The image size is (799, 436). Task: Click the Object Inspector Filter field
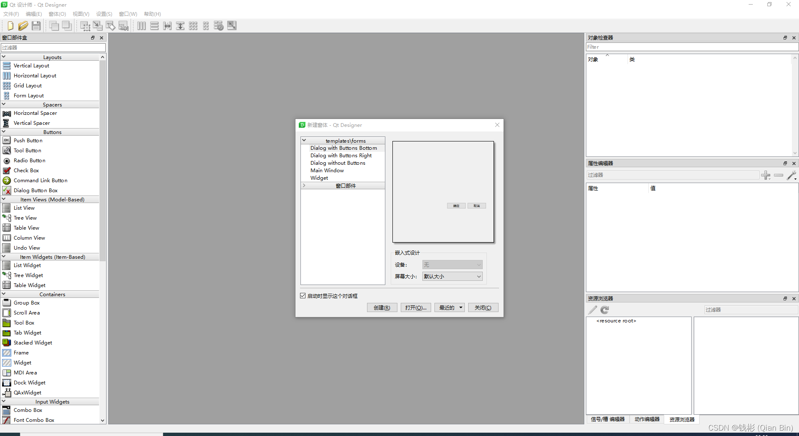(x=692, y=47)
